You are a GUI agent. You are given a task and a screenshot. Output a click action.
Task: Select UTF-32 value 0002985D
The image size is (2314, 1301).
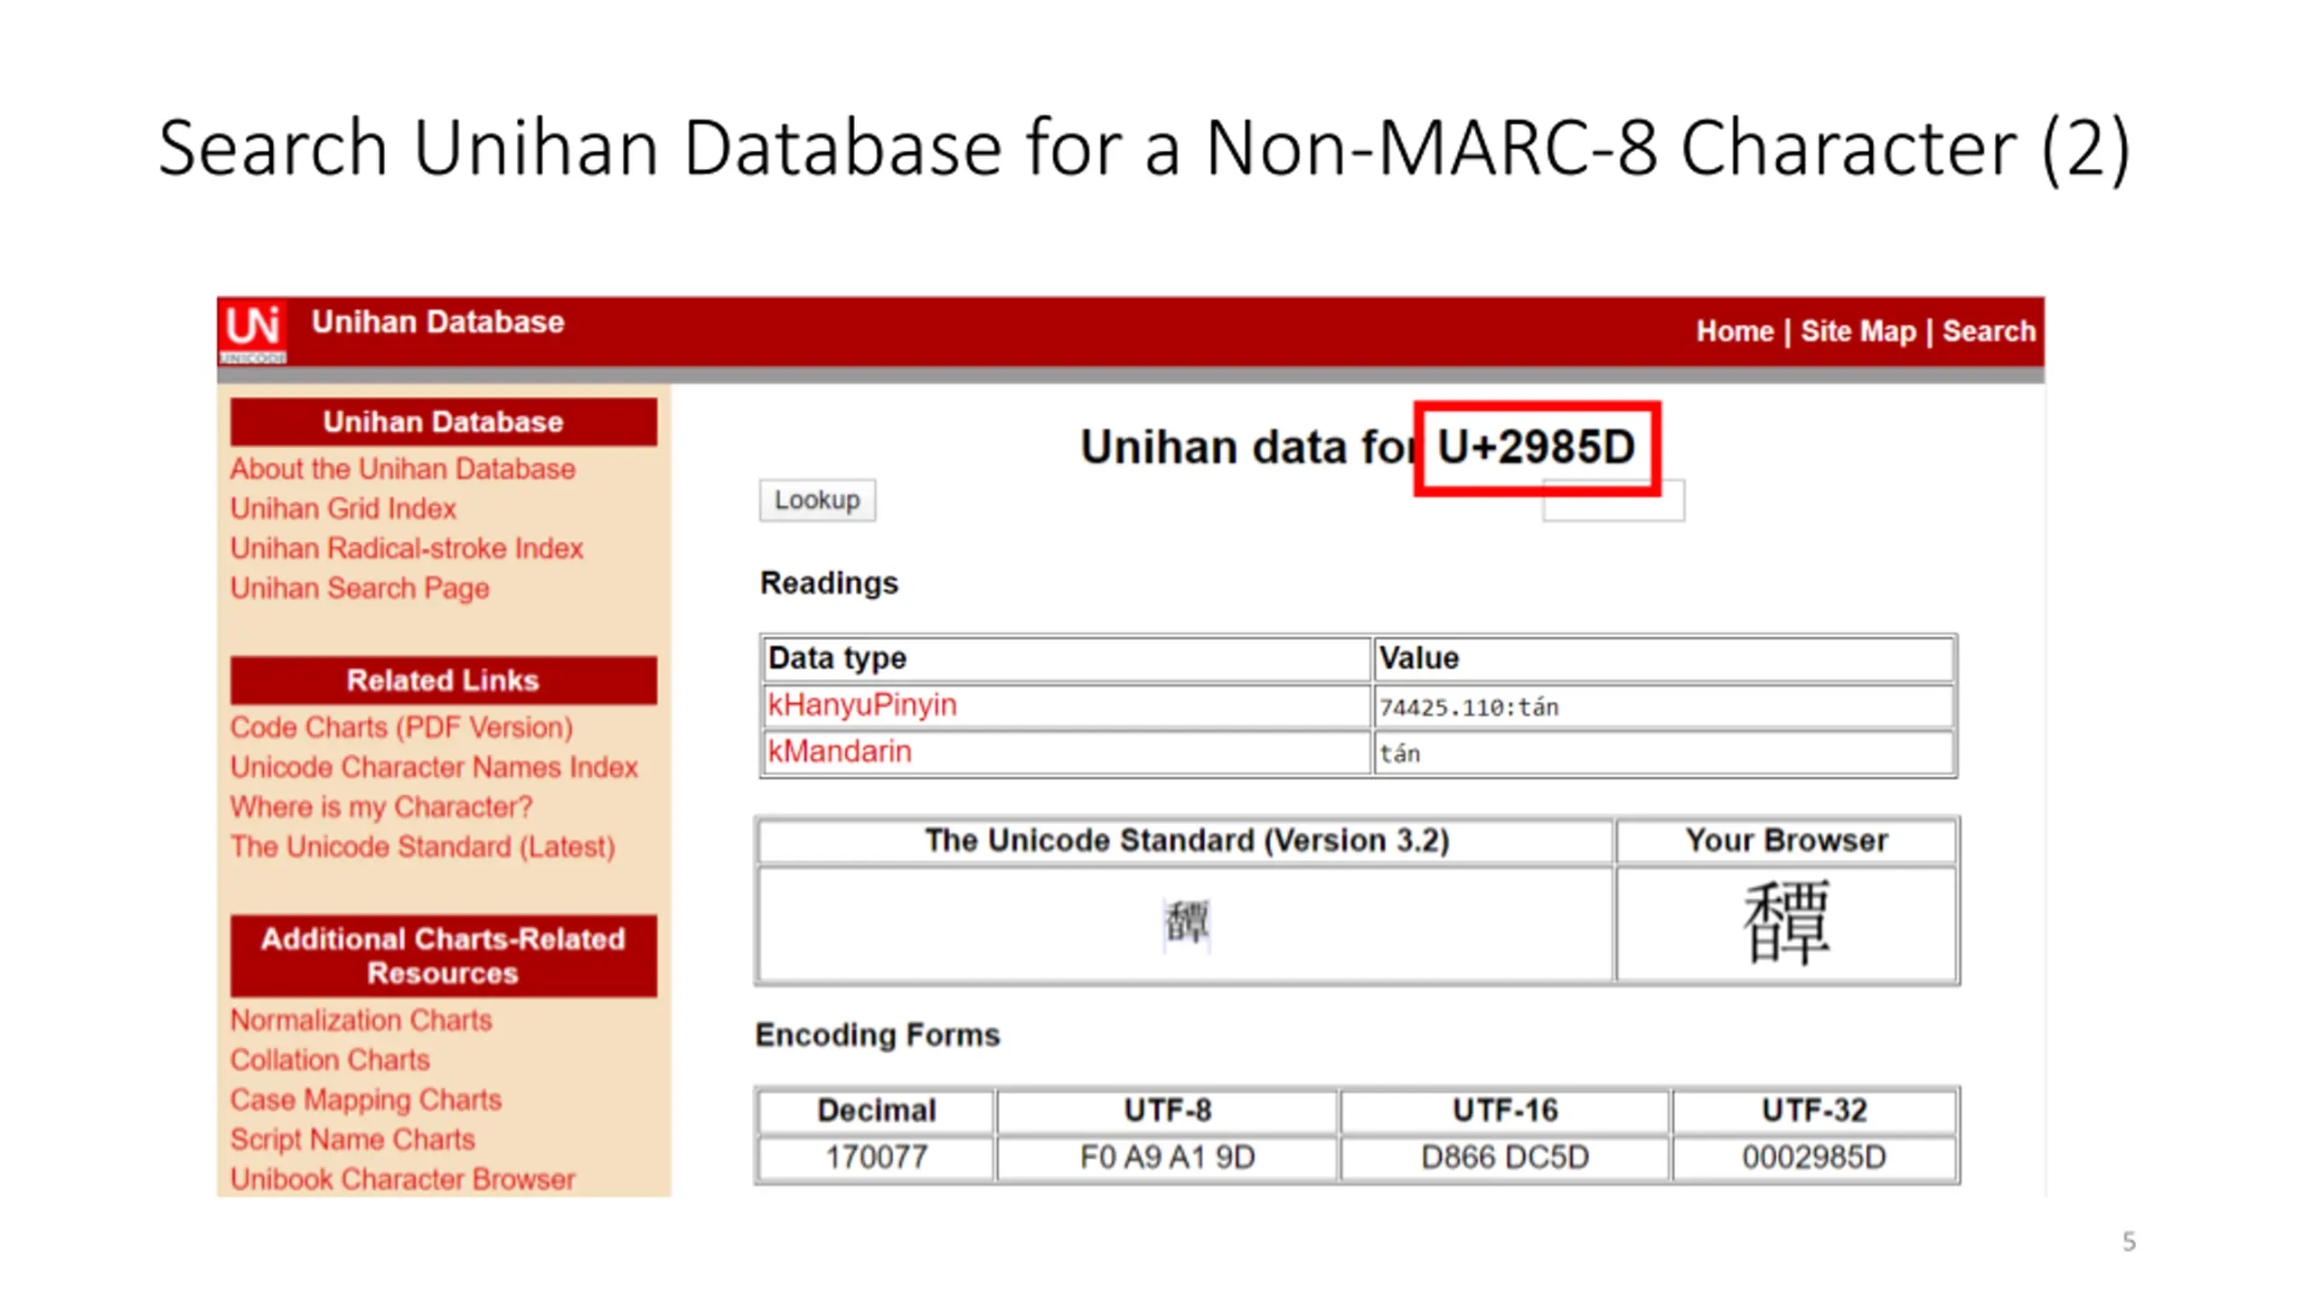(x=1814, y=1157)
